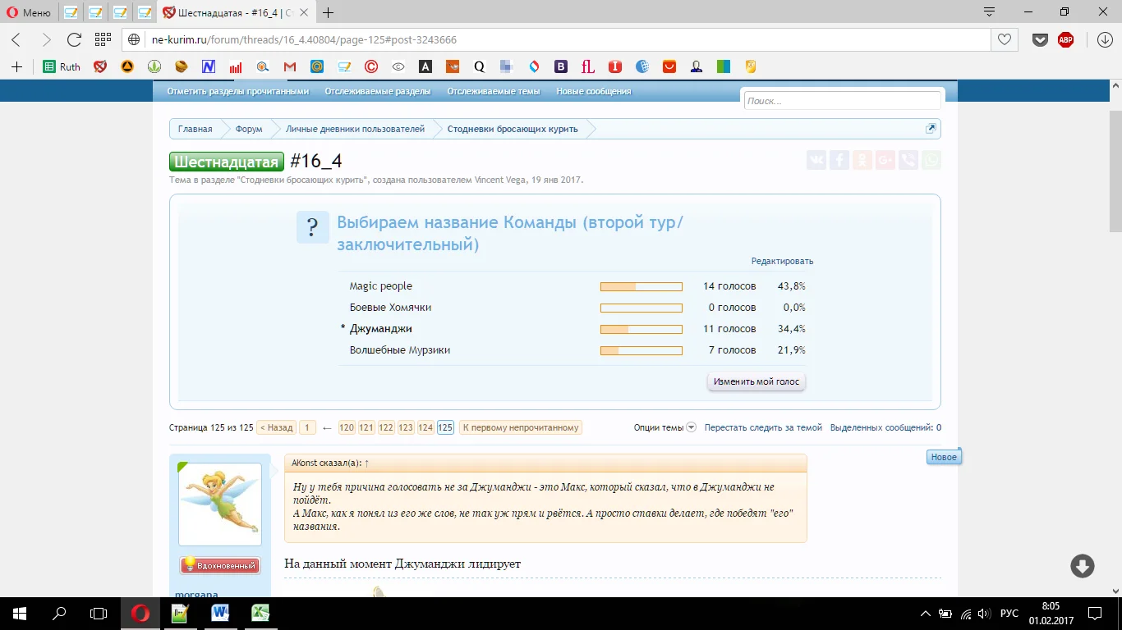Click the Magic people vote progress bar

pyautogui.click(x=641, y=286)
